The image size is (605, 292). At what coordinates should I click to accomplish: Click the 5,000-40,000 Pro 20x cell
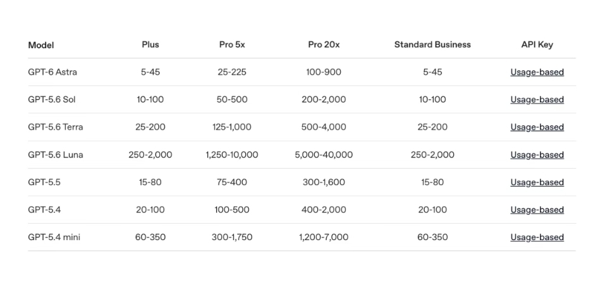[324, 155]
